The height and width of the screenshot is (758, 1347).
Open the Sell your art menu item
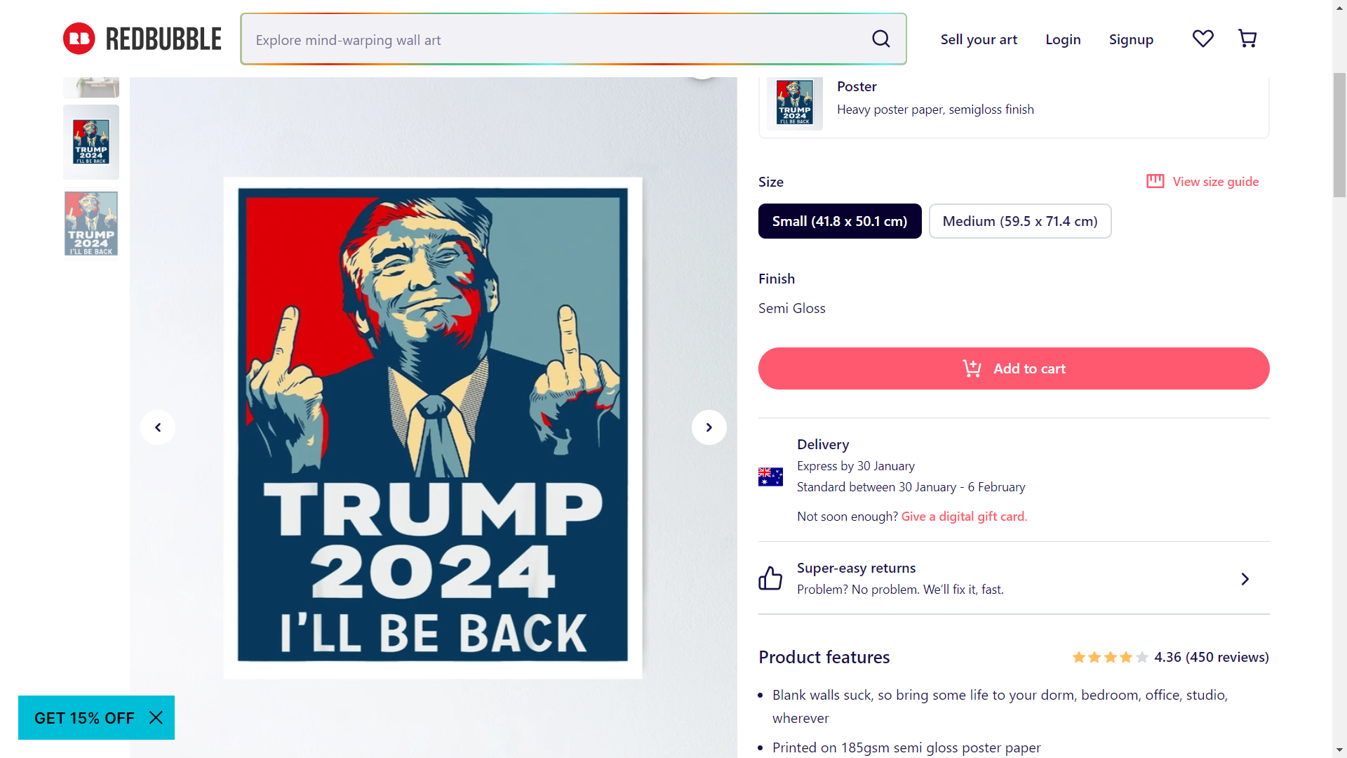click(979, 39)
